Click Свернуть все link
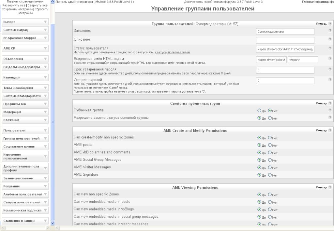 pos(38,5)
